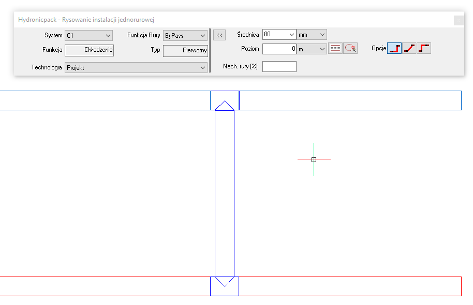This screenshot has height=305, width=473.
Task: Select the diagonal pipe routing option icon
Action: [409, 48]
